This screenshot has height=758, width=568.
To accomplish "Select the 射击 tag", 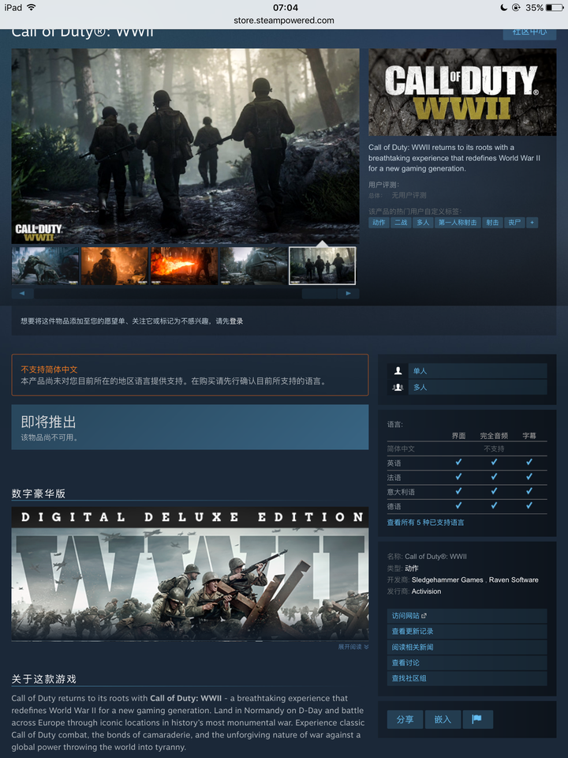I will click(492, 223).
